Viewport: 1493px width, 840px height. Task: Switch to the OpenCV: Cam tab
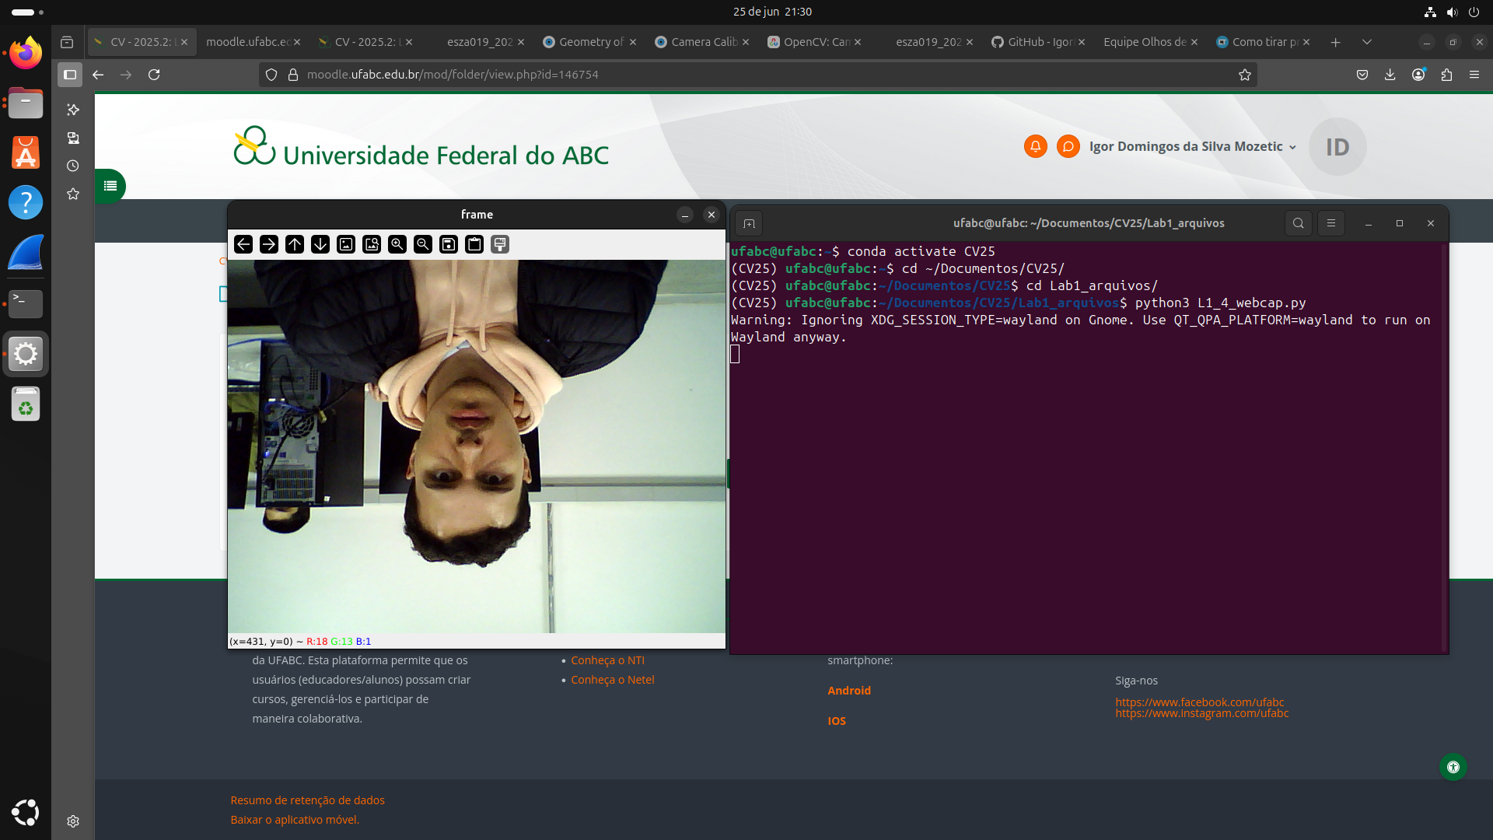(815, 42)
